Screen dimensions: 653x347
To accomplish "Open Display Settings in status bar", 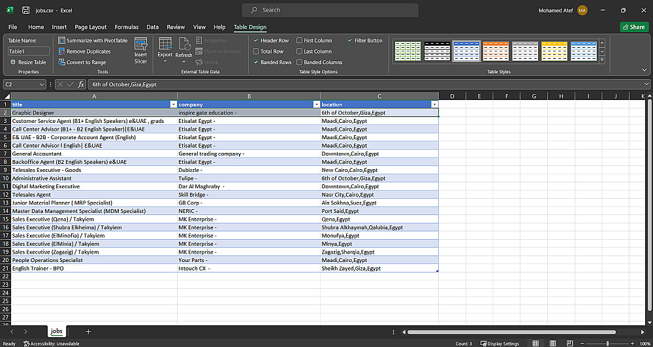I will tap(500, 344).
